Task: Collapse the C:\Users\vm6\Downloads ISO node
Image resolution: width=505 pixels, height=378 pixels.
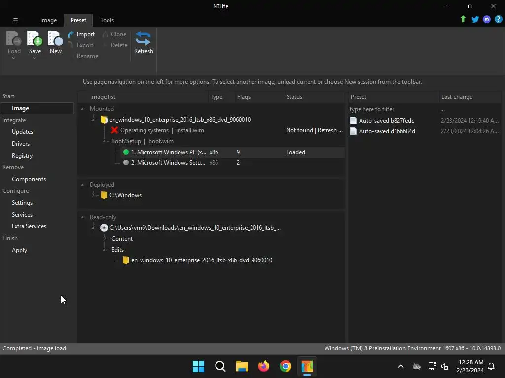Action: pyautogui.click(x=93, y=228)
